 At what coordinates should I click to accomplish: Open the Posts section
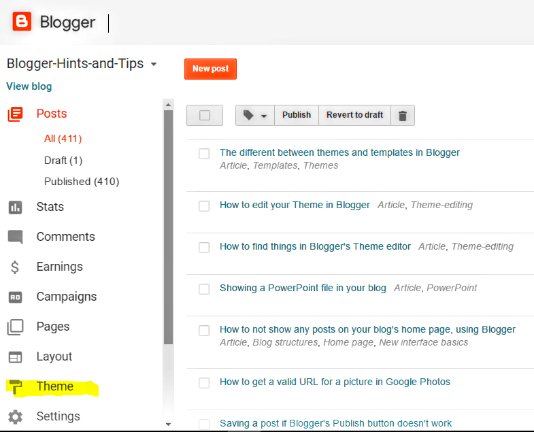click(52, 114)
